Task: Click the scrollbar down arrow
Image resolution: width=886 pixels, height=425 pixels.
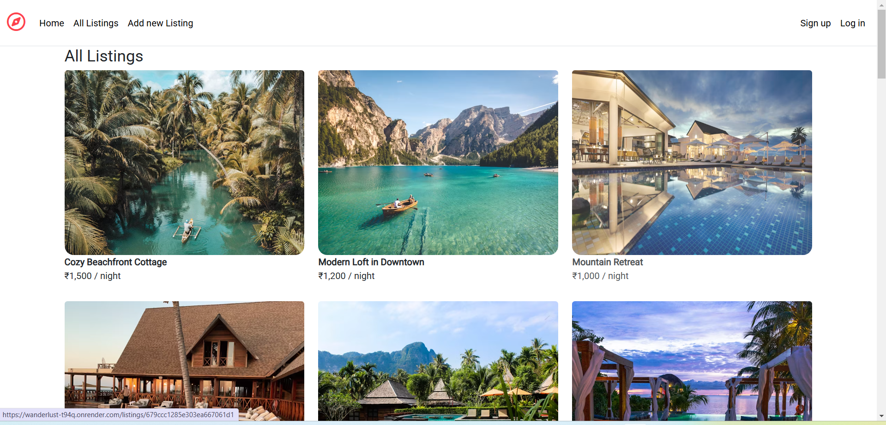Action: (881, 416)
